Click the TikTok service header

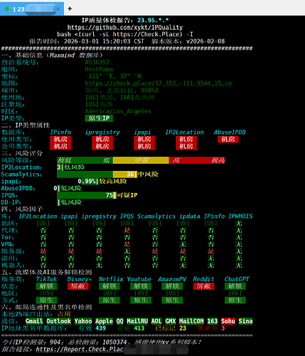(x=46, y=279)
